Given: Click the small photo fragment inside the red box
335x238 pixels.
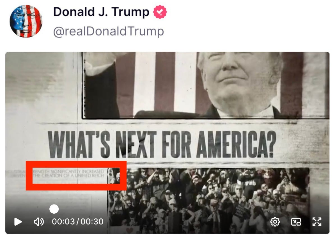Looking at the screenshot, I should coord(114,176).
